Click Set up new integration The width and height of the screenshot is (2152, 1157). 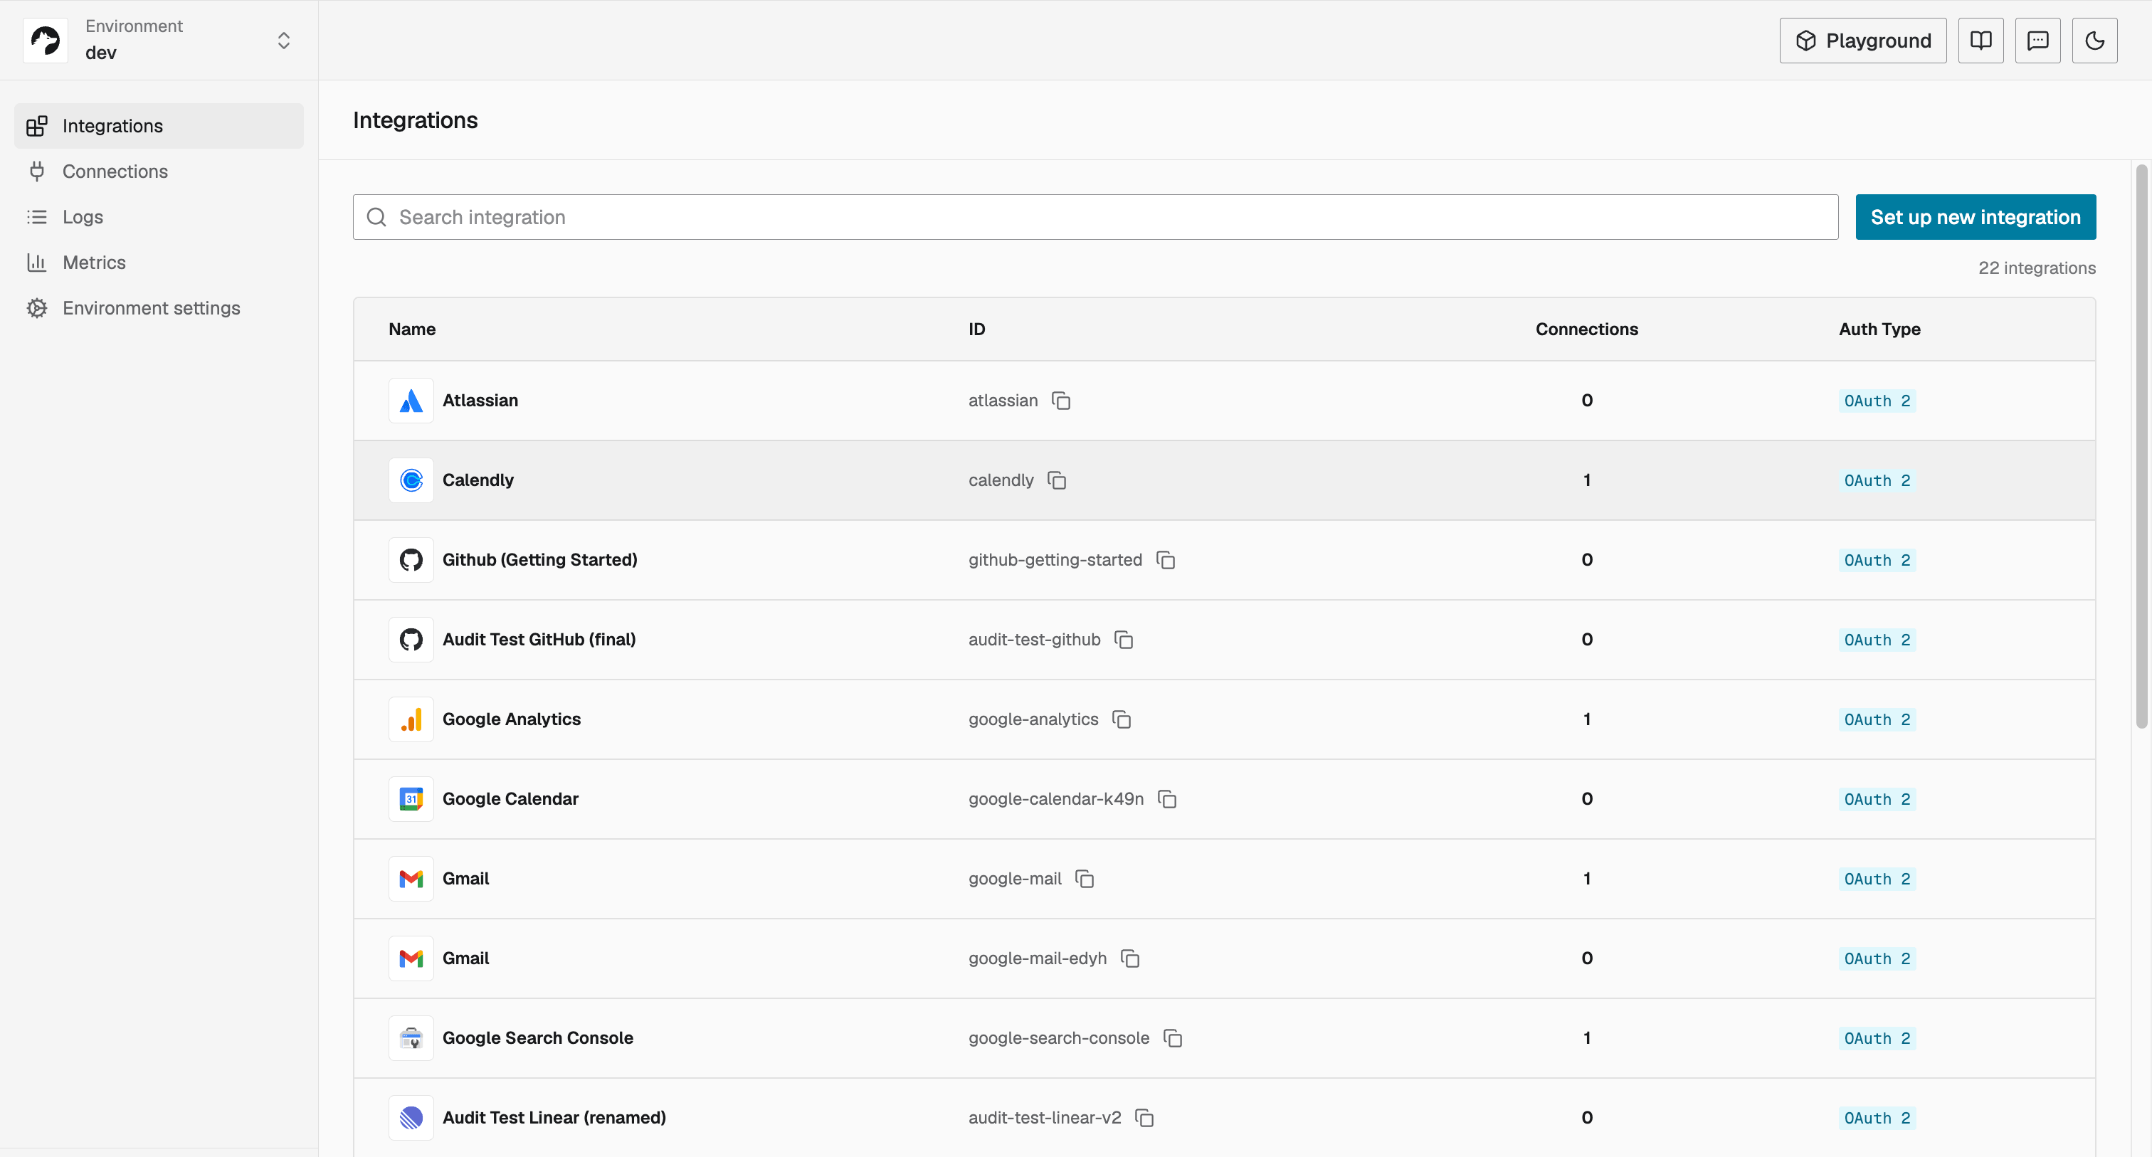tap(1976, 217)
